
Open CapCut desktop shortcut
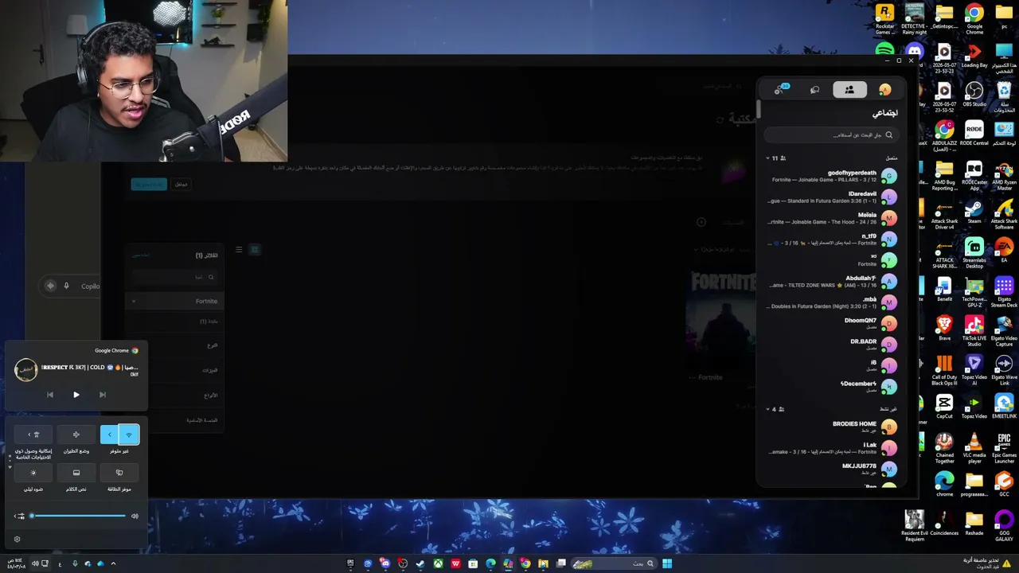(x=944, y=406)
